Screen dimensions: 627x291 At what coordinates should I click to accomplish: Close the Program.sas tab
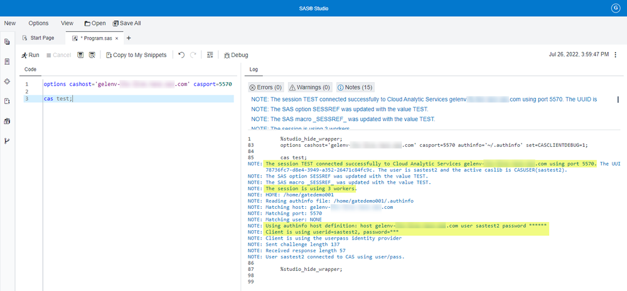pyautogui.click(x=117, y=38)
